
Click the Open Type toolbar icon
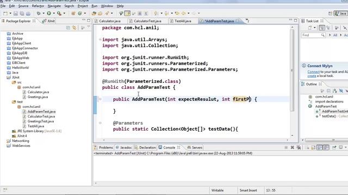(x=94, y=13)
